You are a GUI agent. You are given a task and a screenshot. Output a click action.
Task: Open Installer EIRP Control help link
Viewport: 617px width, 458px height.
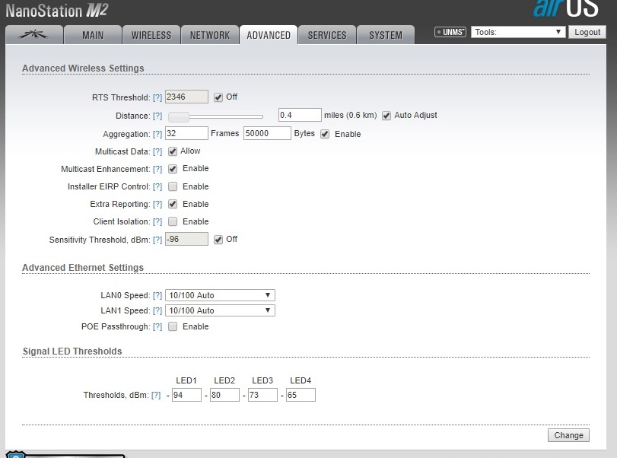[x=157, y=186]
